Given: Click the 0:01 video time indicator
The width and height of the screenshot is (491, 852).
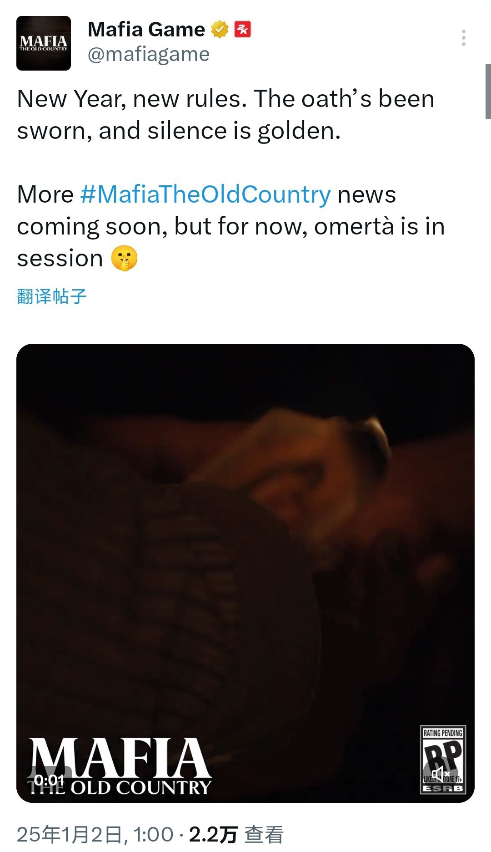Looking at the screenshot, I should (49, 780).
